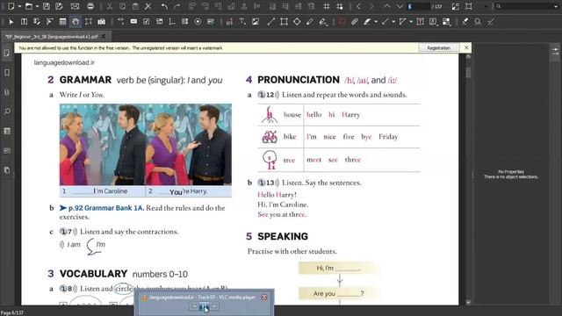Viewport: 562px width, 316px height.
Task: Click the Delete X icon
Action: point(148,6)
